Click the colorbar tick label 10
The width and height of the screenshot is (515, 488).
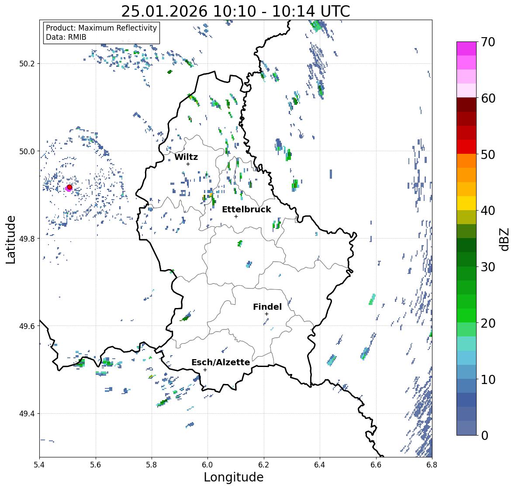488,379
